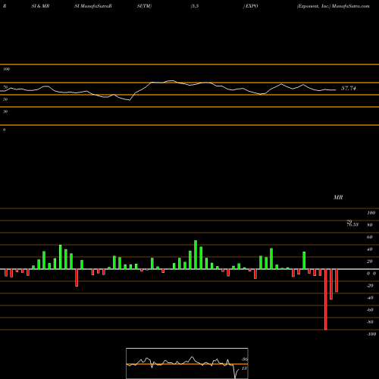Click the MR axis label -40
This screenshot has height=379, width=379.
370,298
